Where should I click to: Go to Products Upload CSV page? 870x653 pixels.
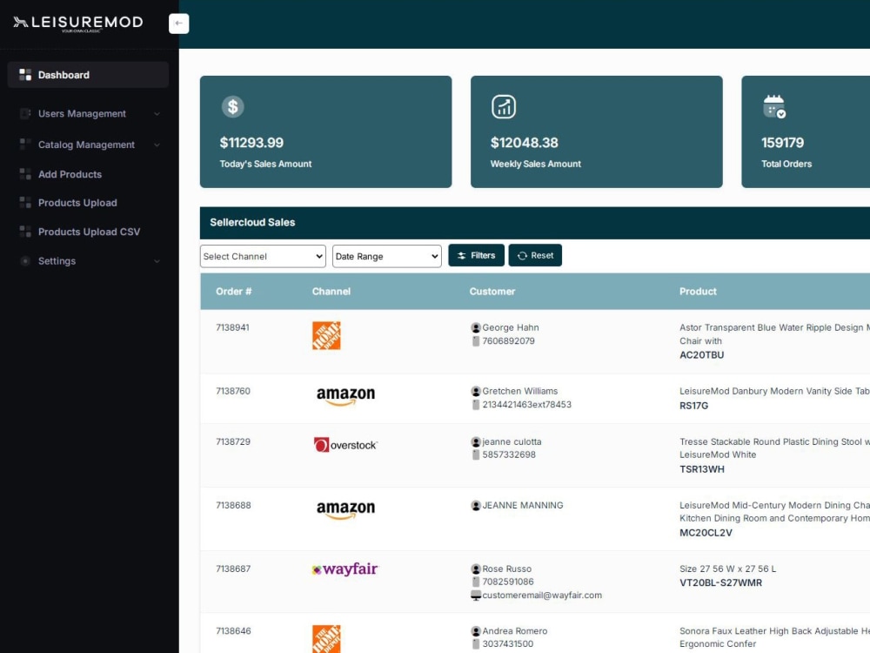click(x=88, y=232)
